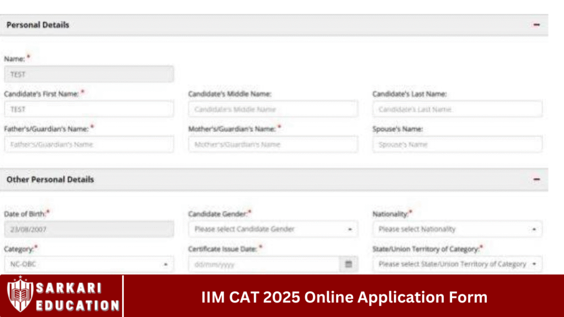Collapse the Personal Details section

coord(536,25)
